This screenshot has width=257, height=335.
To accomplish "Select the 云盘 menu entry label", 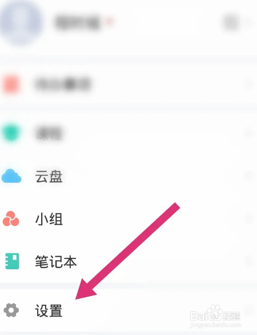I will click(49, 177).
